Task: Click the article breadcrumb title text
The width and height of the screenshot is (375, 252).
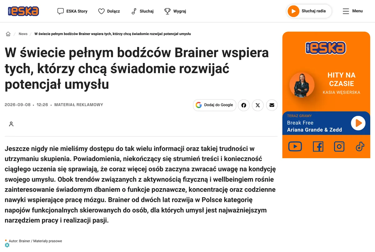Action: pyautogui.click(x=112, y=34)
